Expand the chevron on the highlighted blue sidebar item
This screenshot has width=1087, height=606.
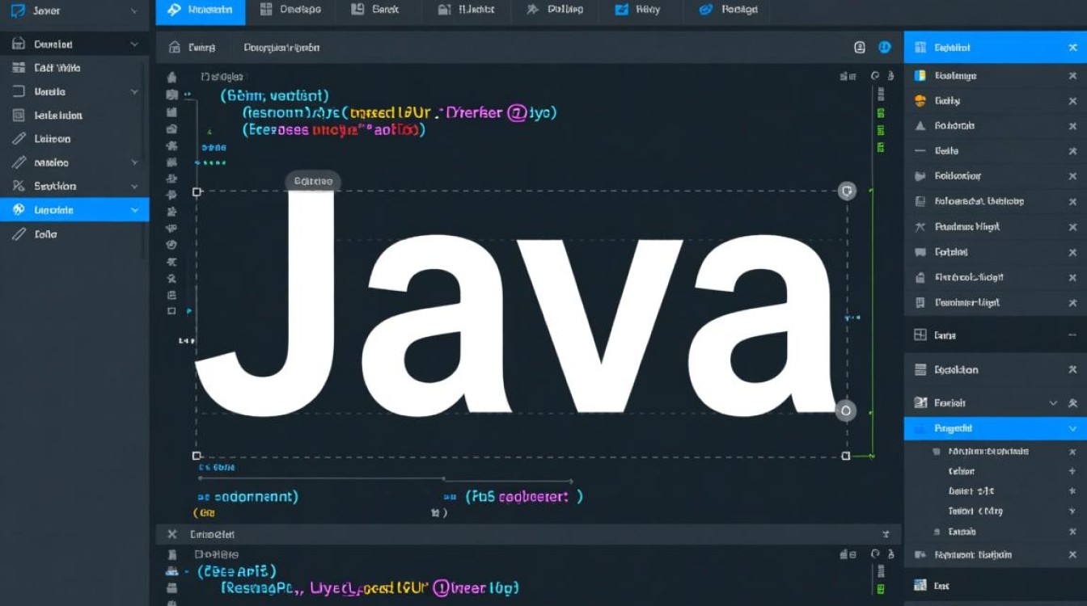[x=136, y=209]
